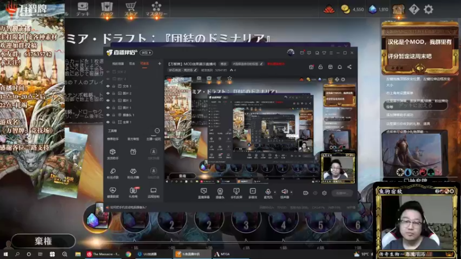Click the blue gem balance 1,910
The width and height of the screenshot is (461, 259).
(379, 9)
